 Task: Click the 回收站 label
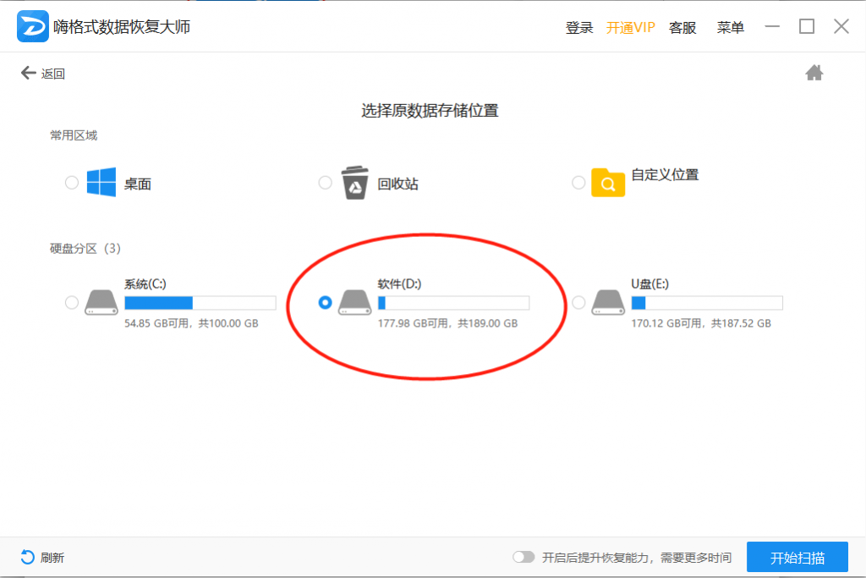(x=397, y=184)
